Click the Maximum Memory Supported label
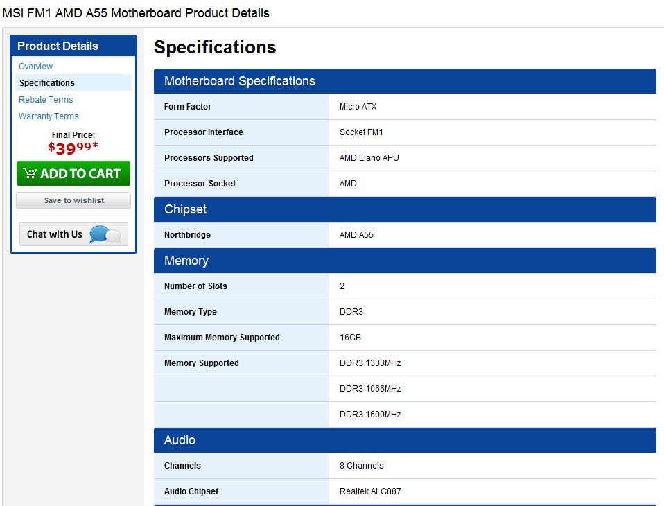Image resolution: width=664 pixels, height=506 pixels. [x=222, y=338]
